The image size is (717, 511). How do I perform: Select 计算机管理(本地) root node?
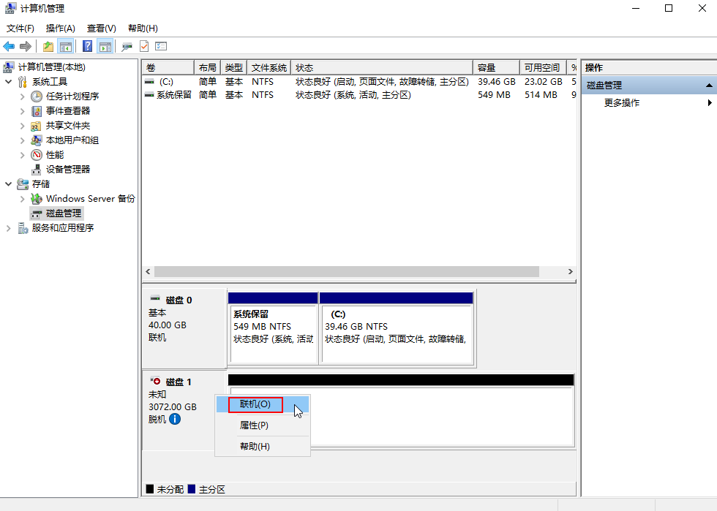tap(52, 67)
